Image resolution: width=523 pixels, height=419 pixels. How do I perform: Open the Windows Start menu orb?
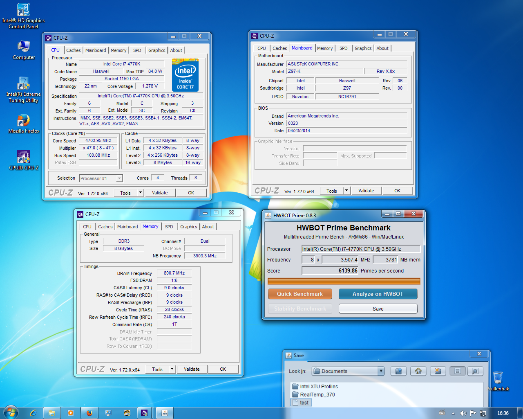[11, 412]
